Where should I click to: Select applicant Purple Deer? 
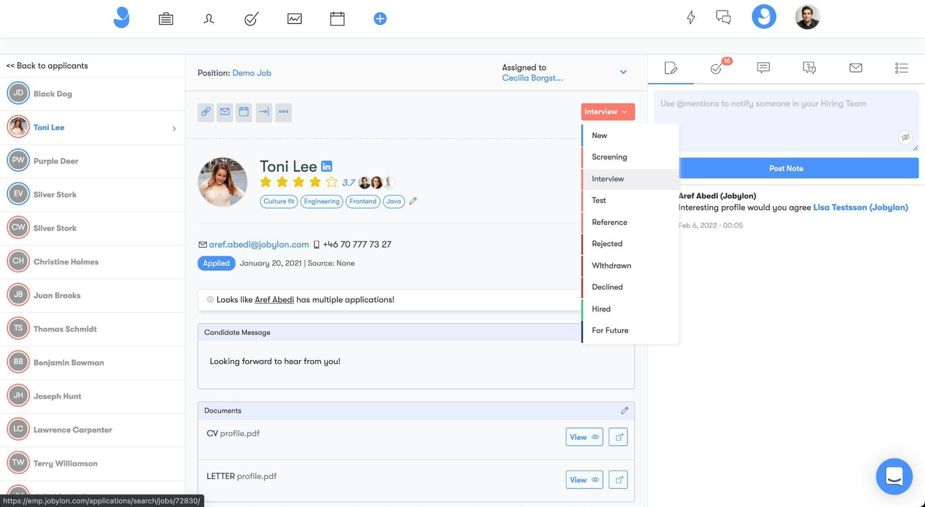(x=92, y=161)
